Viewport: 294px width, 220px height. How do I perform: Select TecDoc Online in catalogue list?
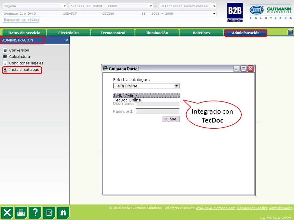coord(146,100)
